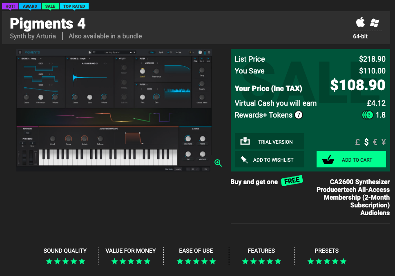Switch currency to yen (¥)

[x=384, y=142]
